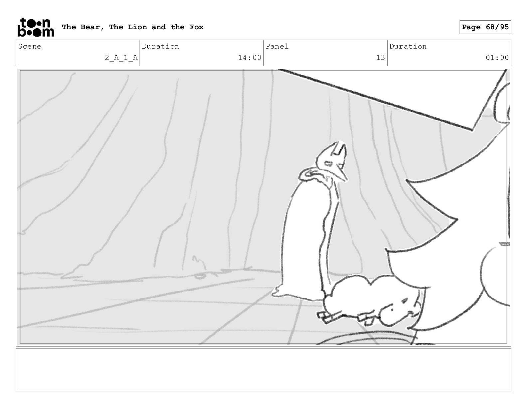Click the empty notes box under the drawing
527x407 pixels.
[263, 369]
